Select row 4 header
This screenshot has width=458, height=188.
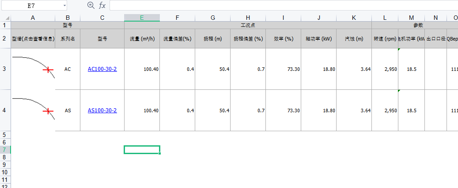[5, 111]
